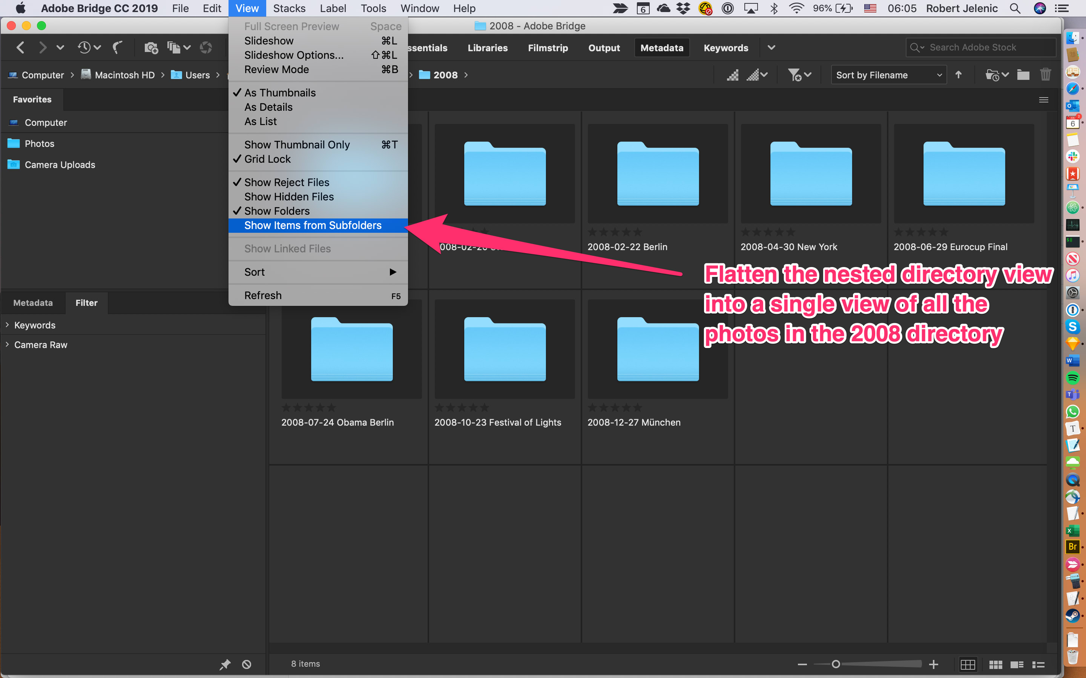Switch to the Filmstrip workspace

(x=548, y=47)
